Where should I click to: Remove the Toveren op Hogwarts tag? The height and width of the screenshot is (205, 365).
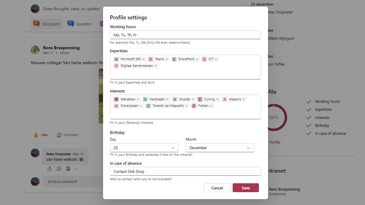tap(187, 106)
